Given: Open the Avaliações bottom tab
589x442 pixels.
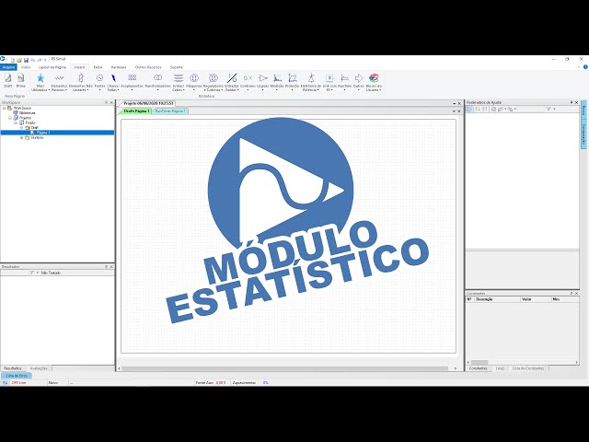Looking at the screenshot, I should (x=39, y=368).
